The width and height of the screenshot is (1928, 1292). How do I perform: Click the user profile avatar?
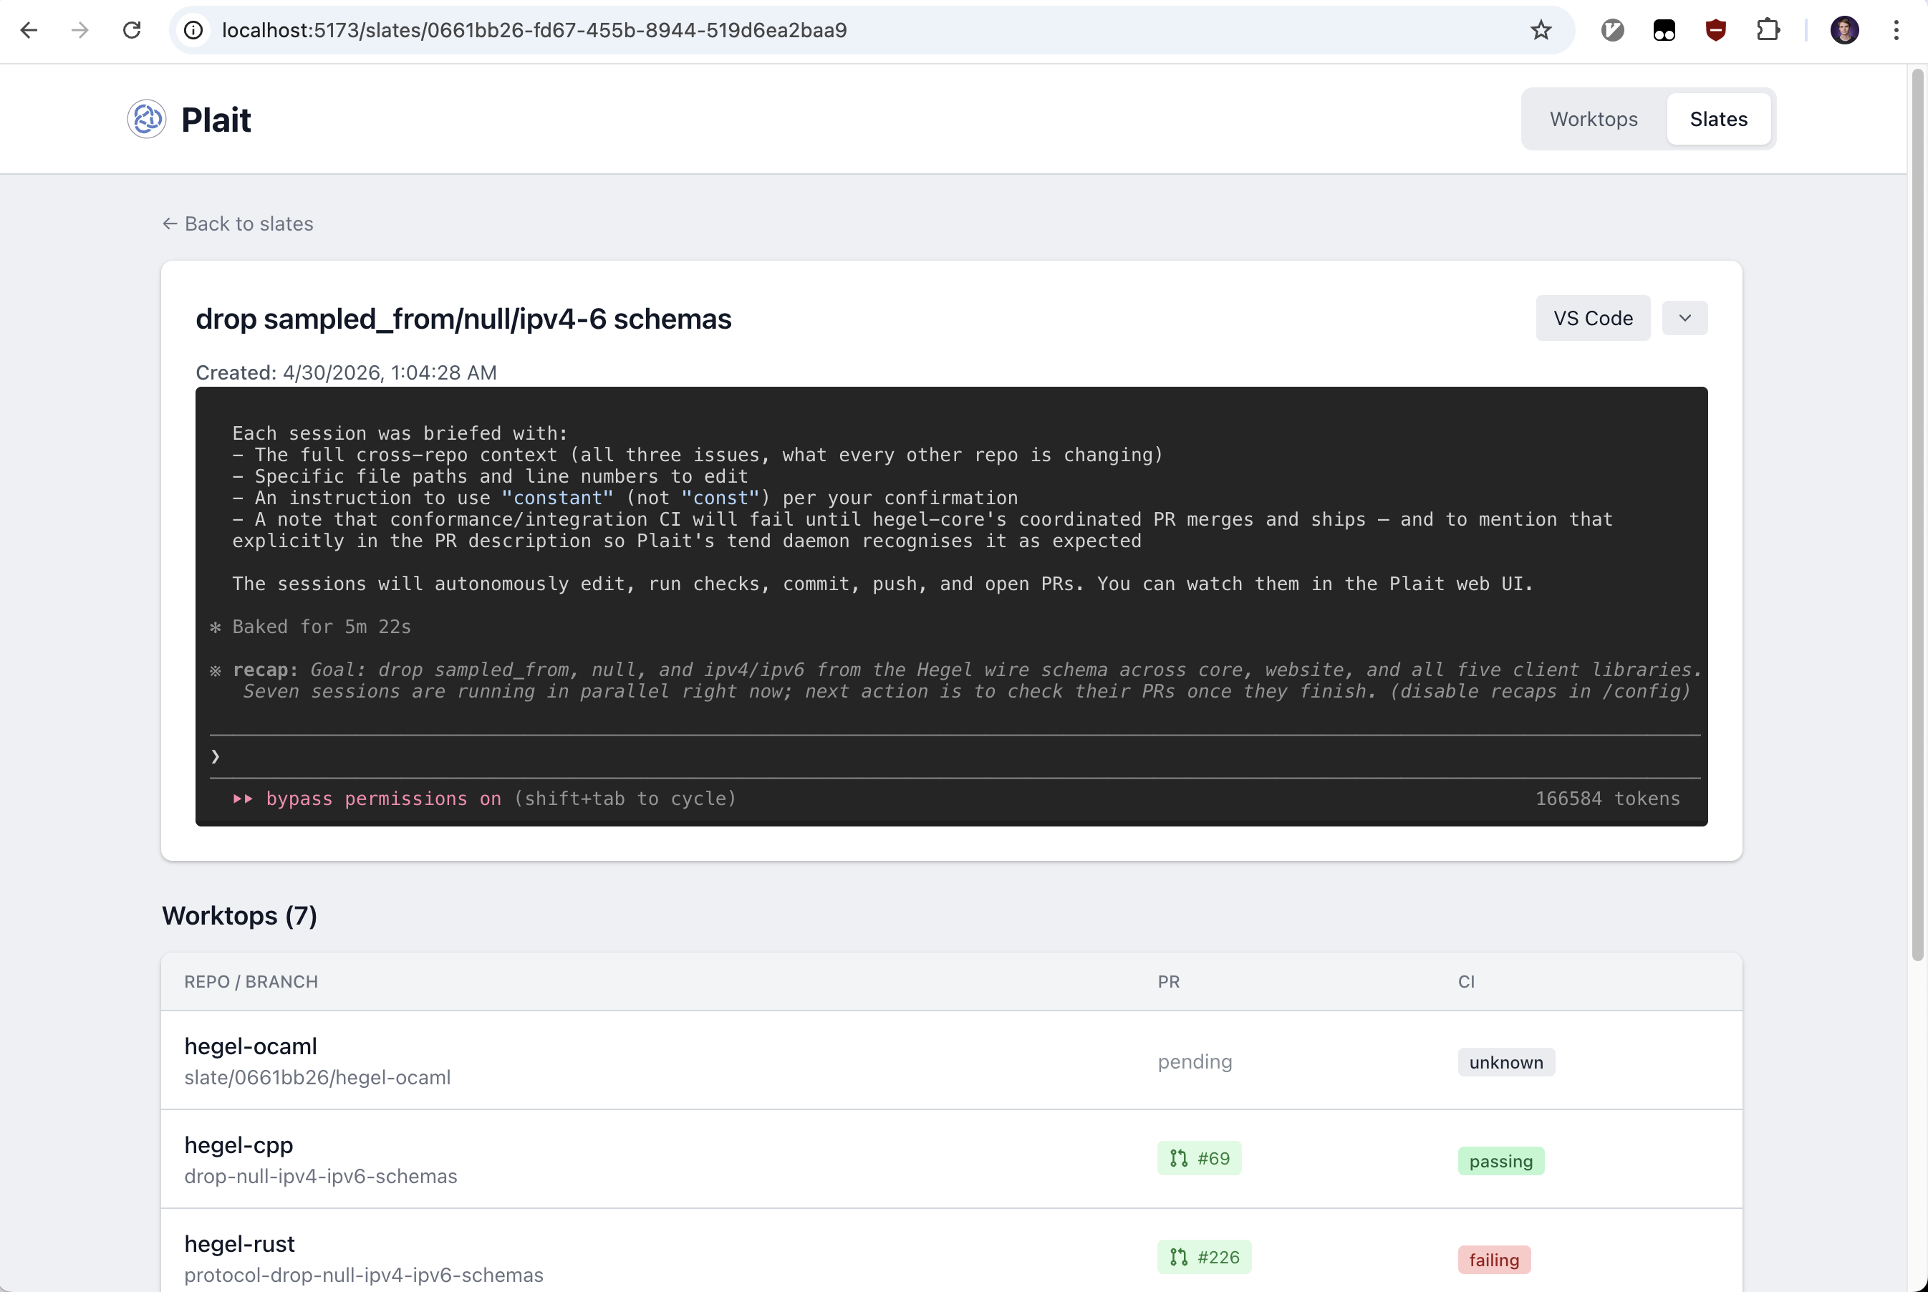(x=1844, y=31)
